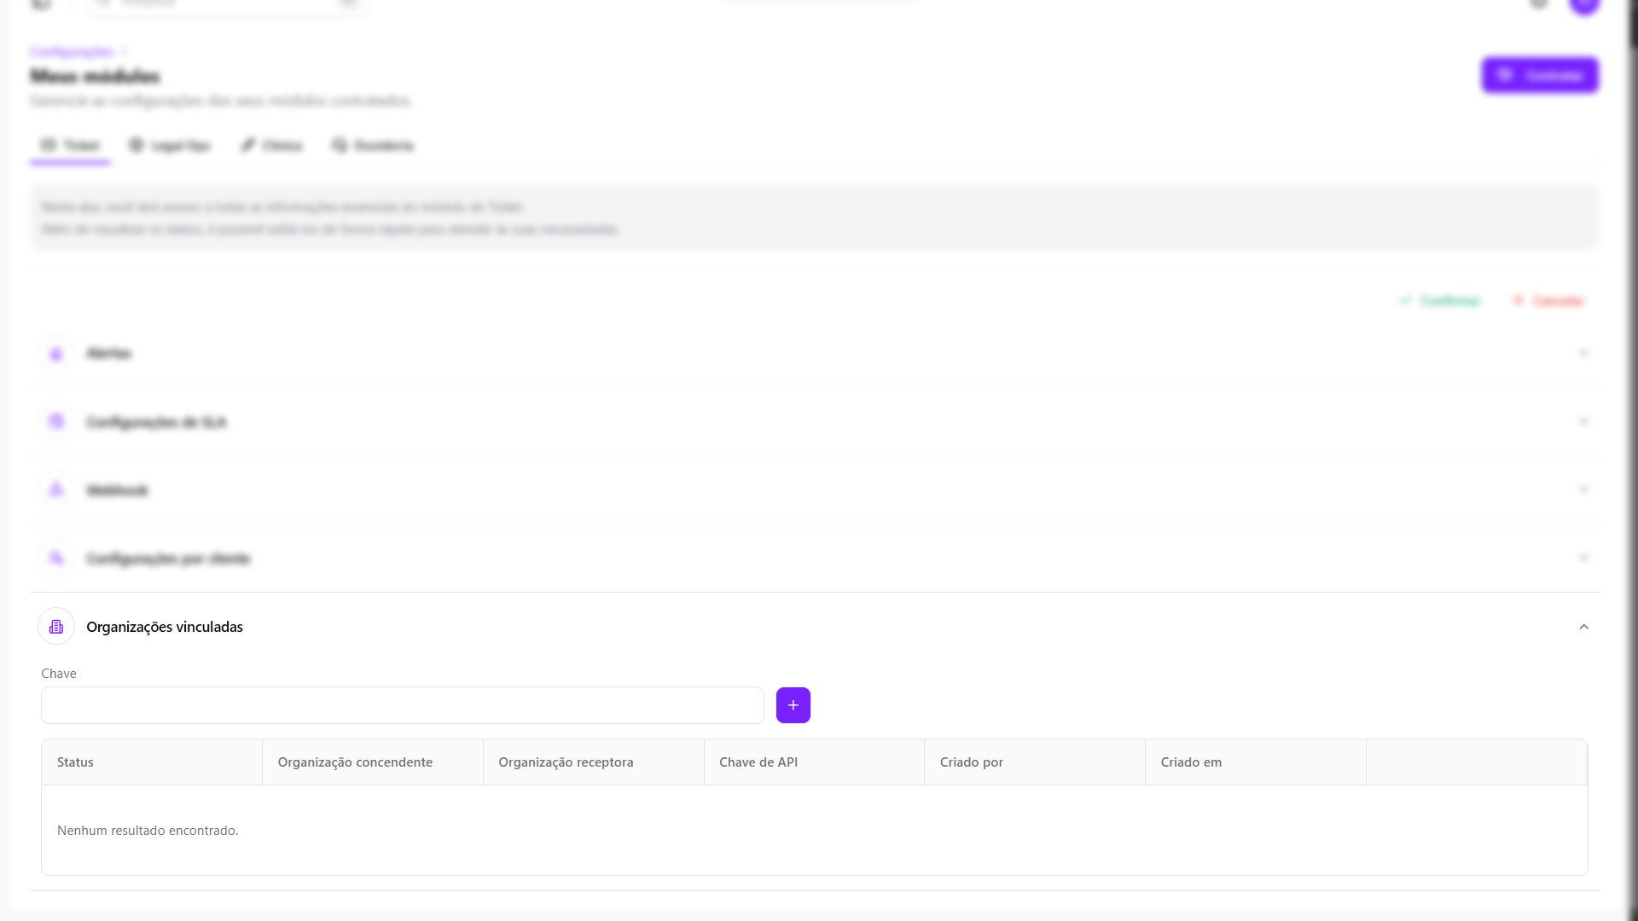Click the purple plus add-key button
This screenshot has height=921, width=1638.
(x=793, y=705)
